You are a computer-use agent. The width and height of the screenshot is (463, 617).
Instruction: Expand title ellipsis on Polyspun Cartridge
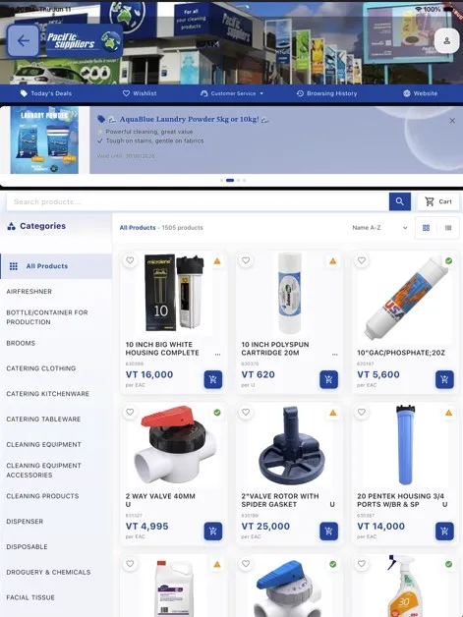(334, 354)
